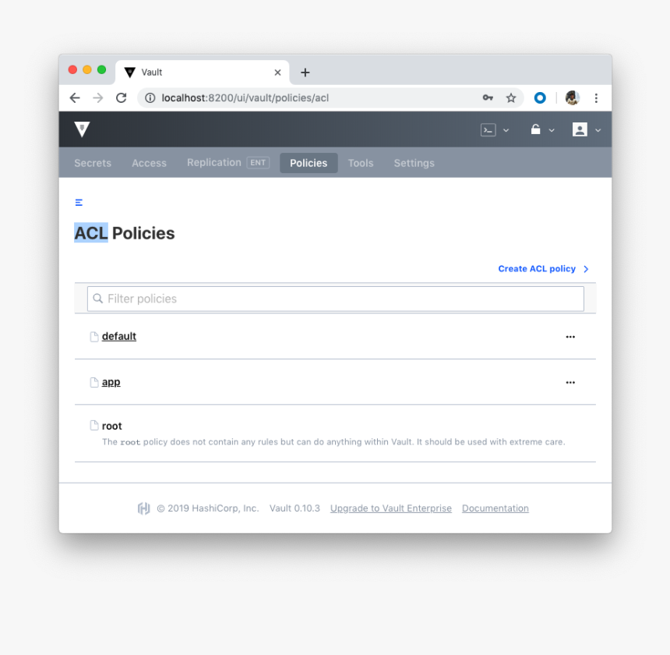Click the Vault logo in header
670x655 pixels.
pyautogui.click(x=82, y=129)
